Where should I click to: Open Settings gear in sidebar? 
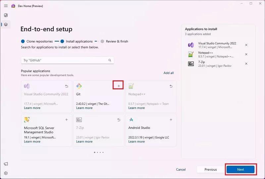tap(6, 173)
